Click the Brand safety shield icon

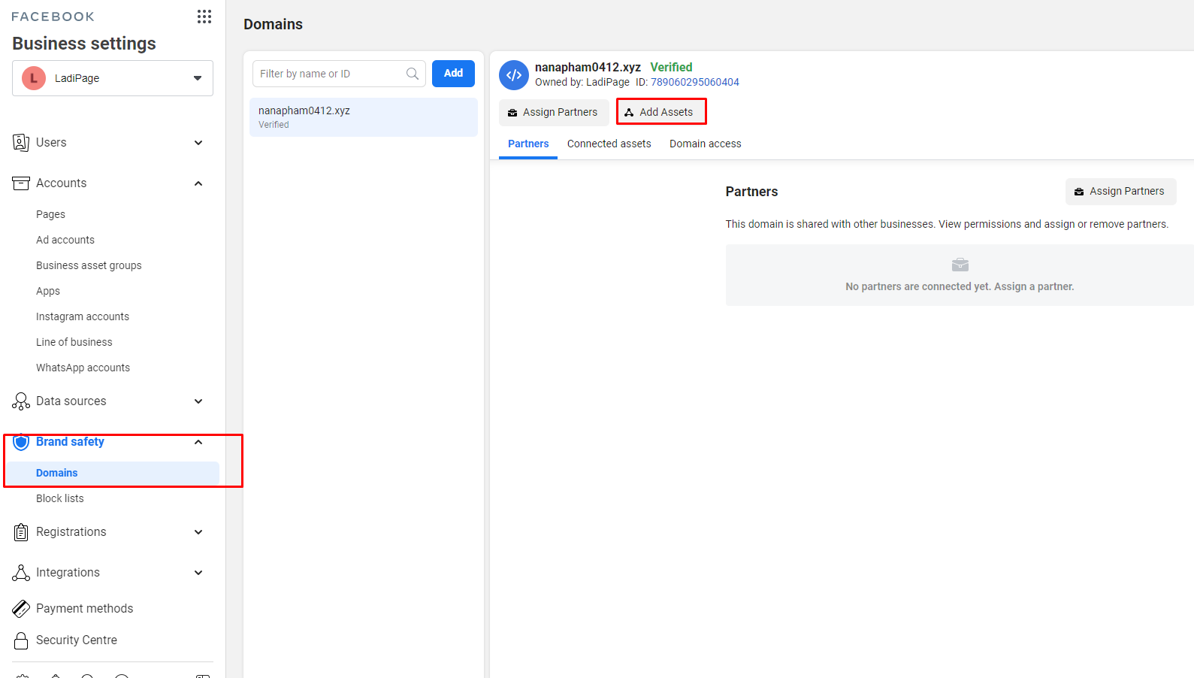(x=21, y=442)
